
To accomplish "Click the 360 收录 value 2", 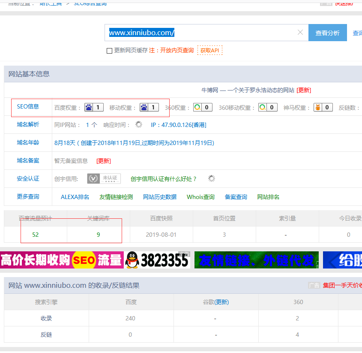I will pos(297,318).
